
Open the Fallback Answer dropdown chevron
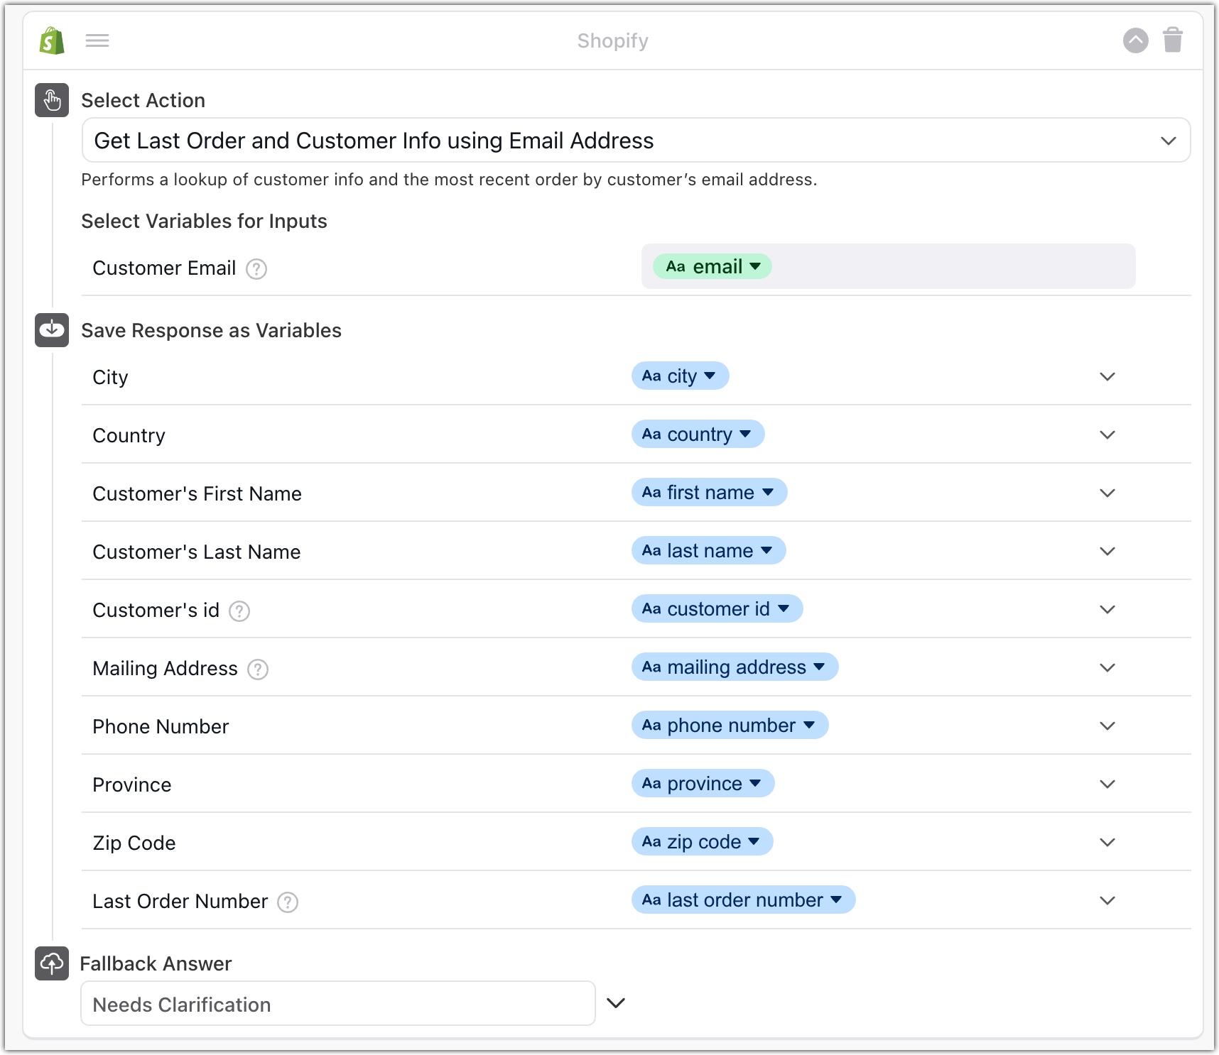[x=616, y=1003]
